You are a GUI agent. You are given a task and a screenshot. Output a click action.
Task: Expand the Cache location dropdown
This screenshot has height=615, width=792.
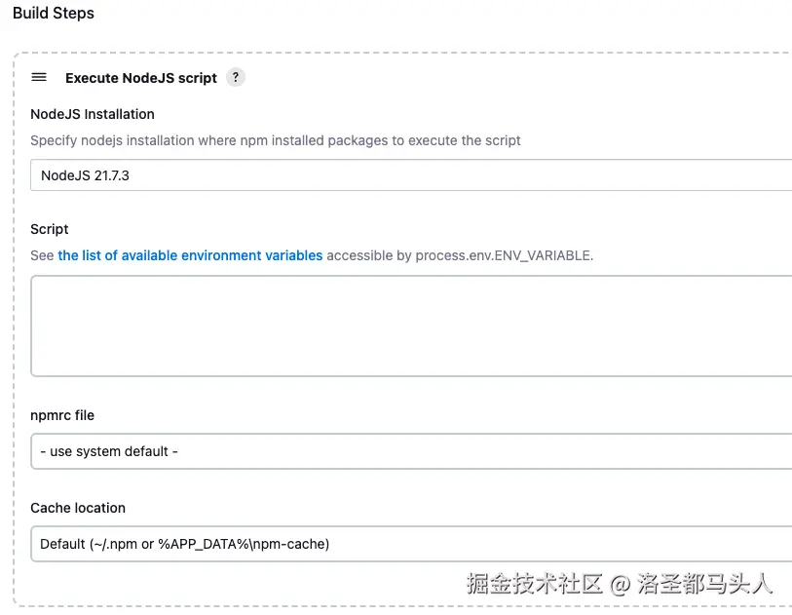tap(411, 544)
